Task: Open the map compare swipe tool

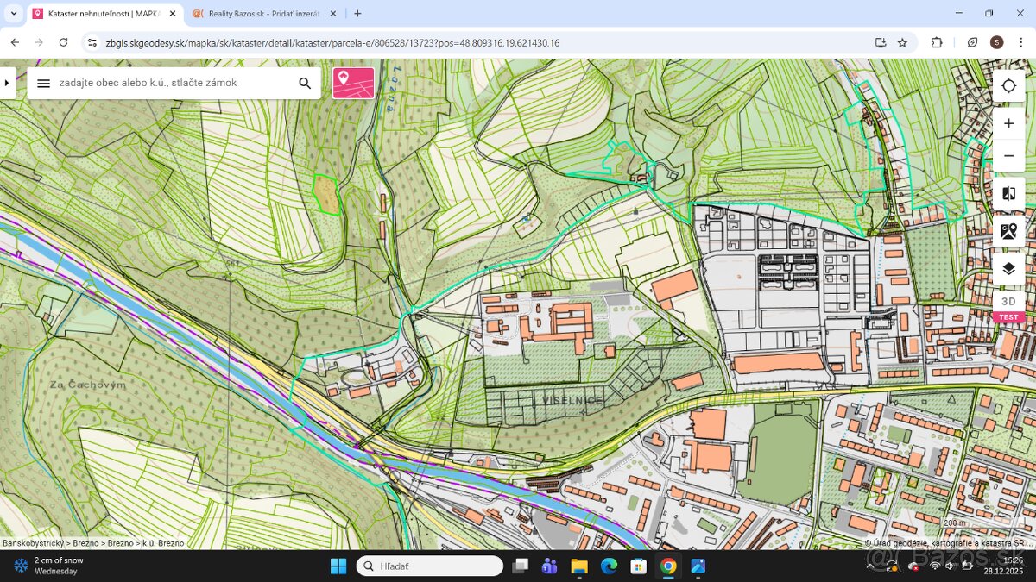Action: (1008, 194)
